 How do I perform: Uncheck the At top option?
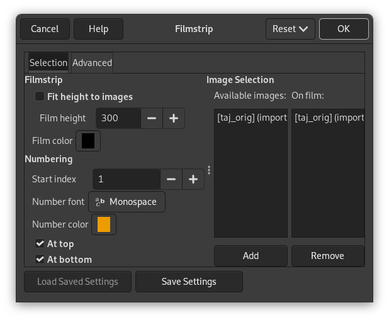[x=40, y=244]
